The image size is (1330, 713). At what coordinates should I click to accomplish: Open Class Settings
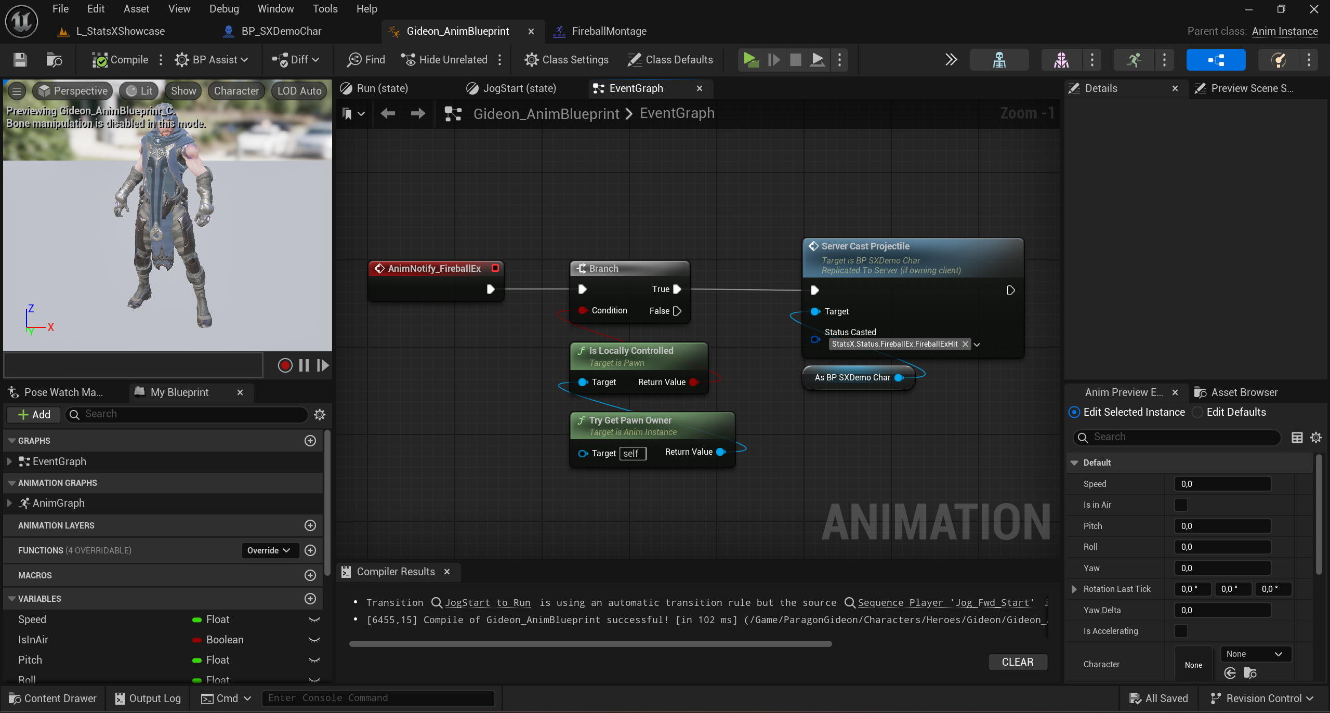(567, 60)
